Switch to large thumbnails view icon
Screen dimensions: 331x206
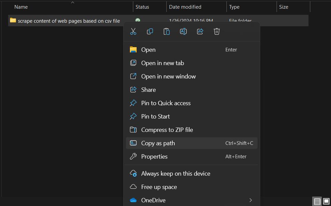(x=326, y=201)
